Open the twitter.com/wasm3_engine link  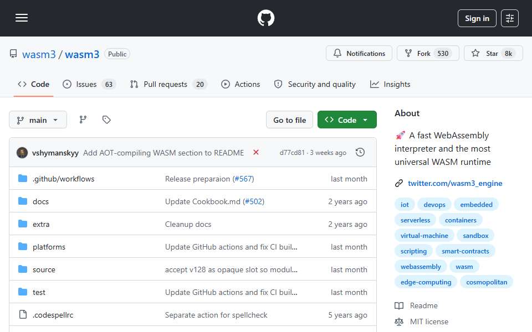click(455, 183)
